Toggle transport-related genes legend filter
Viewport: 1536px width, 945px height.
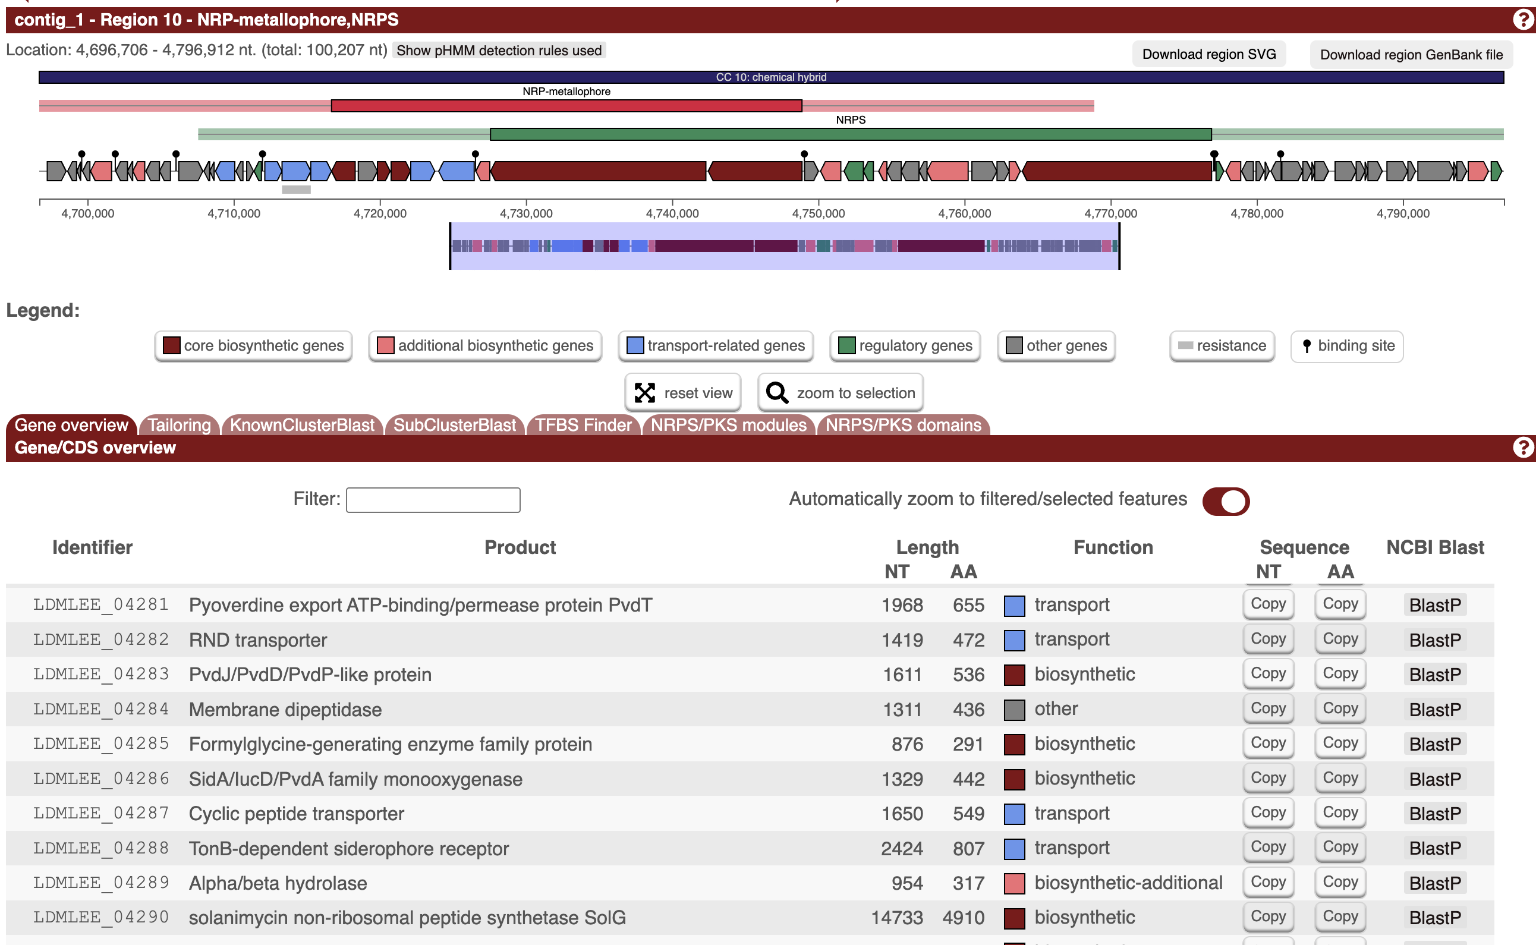[716, 346]
